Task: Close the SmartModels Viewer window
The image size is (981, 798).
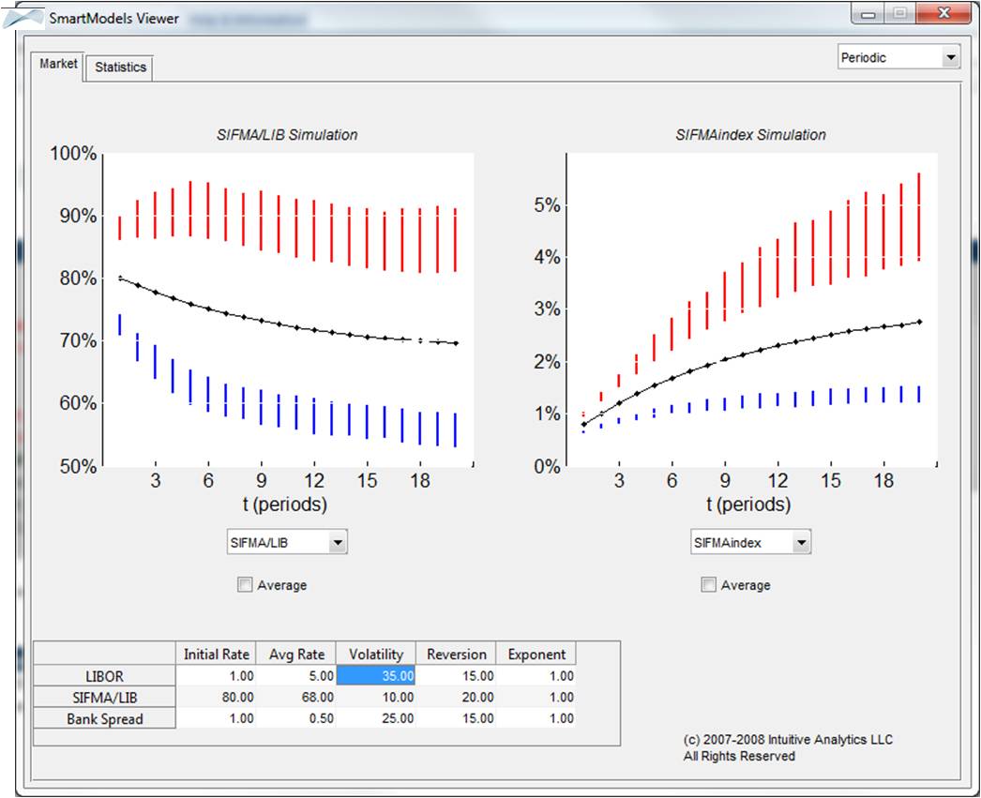Action: point(943,14)
